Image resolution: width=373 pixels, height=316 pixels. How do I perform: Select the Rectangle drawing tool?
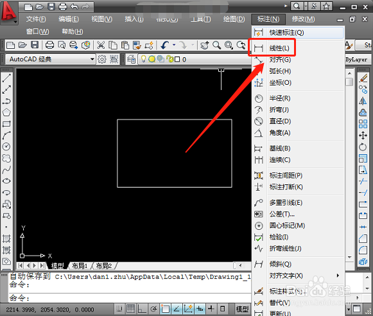click(x=6, y=124)
